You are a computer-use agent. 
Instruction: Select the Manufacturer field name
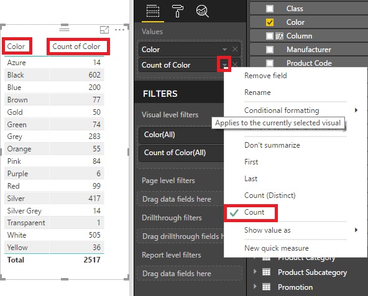(309, 50)
